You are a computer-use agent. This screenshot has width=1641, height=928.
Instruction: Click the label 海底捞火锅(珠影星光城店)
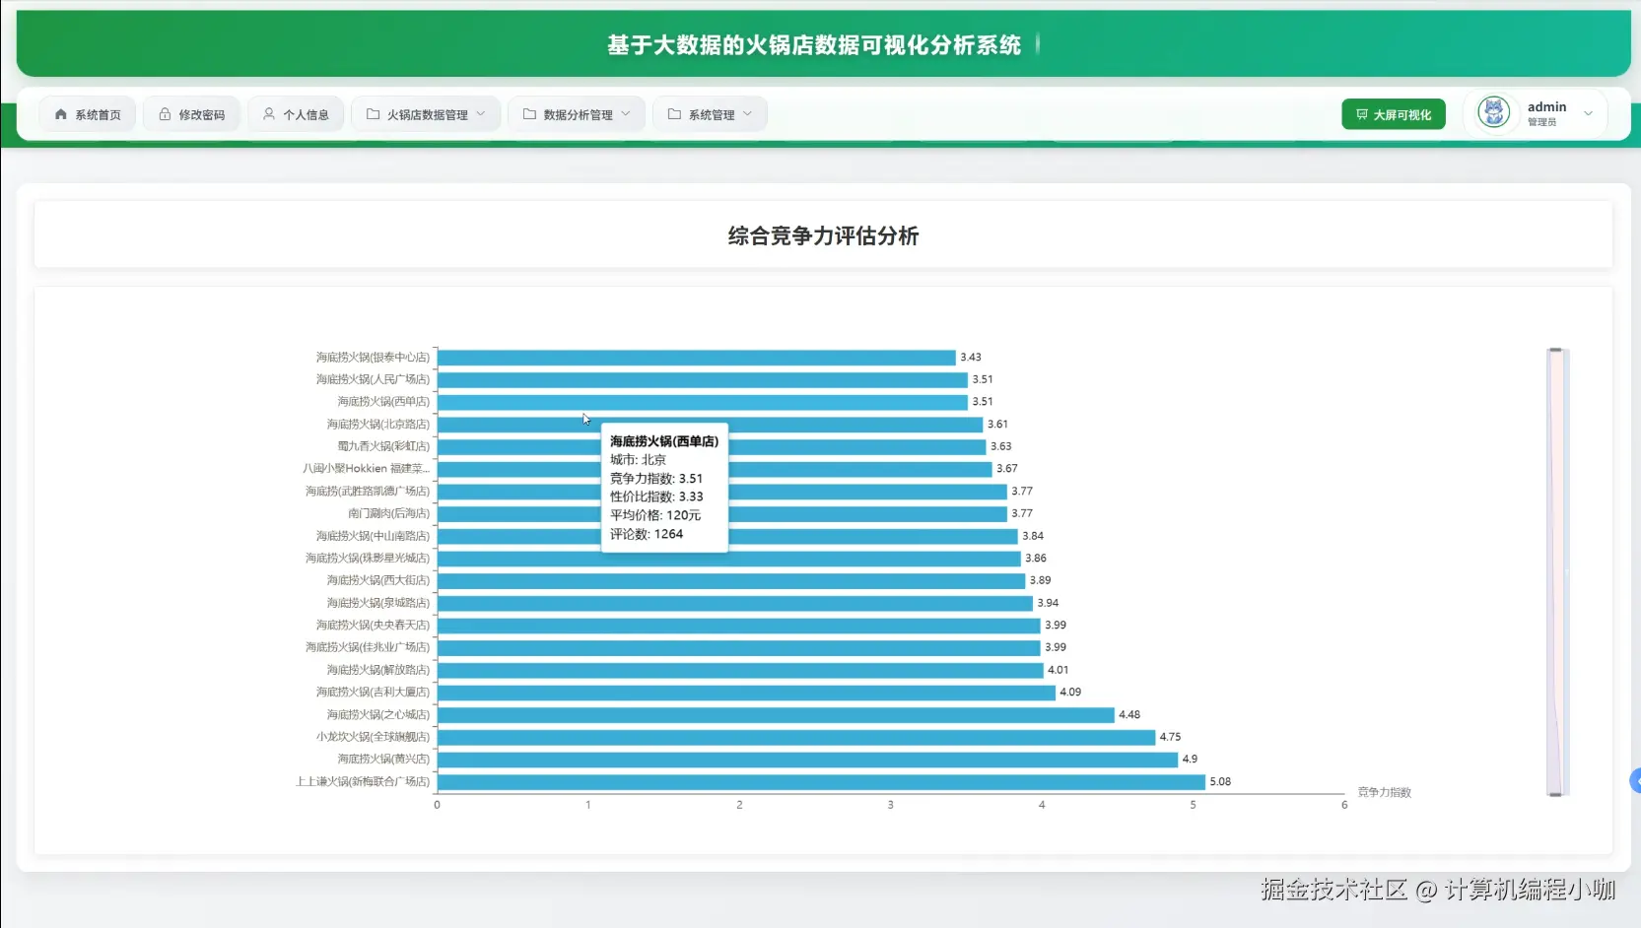pyautogui.click(x=368, y=559)
